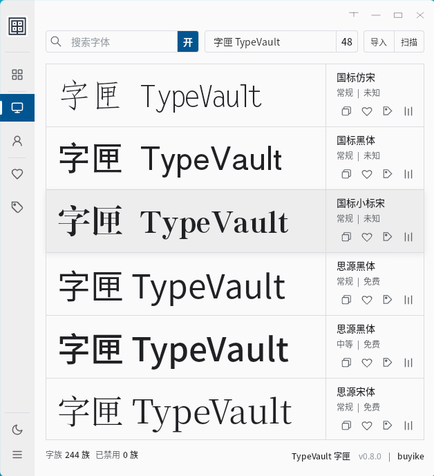Open the bars icon for 国标小标宋

(x=408, y=237)
